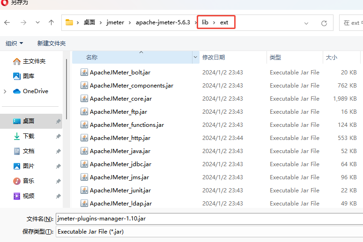Open the 保存类型 combo box
363x242 pixels.
point(209,232)
